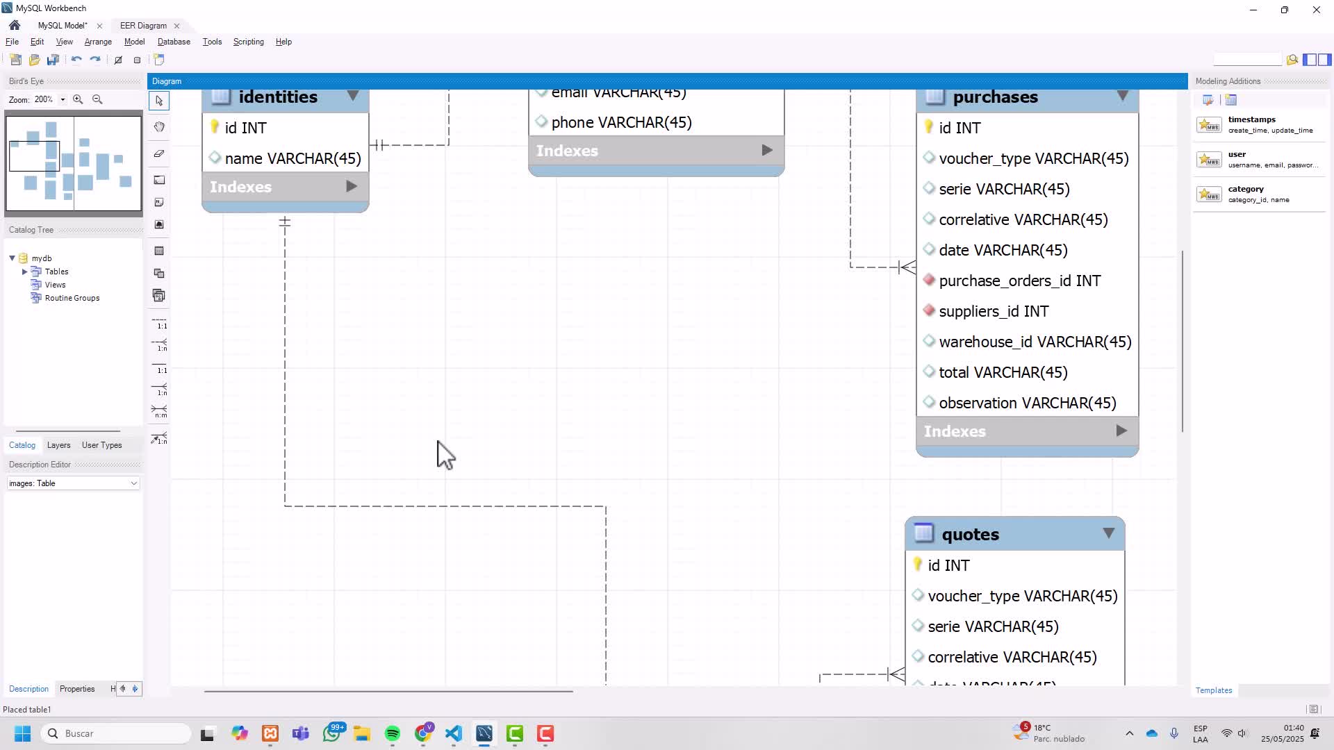1334x750 pixels.
Task: Open the Templates tab at bottom right
Action: (x=1214, y=690)
